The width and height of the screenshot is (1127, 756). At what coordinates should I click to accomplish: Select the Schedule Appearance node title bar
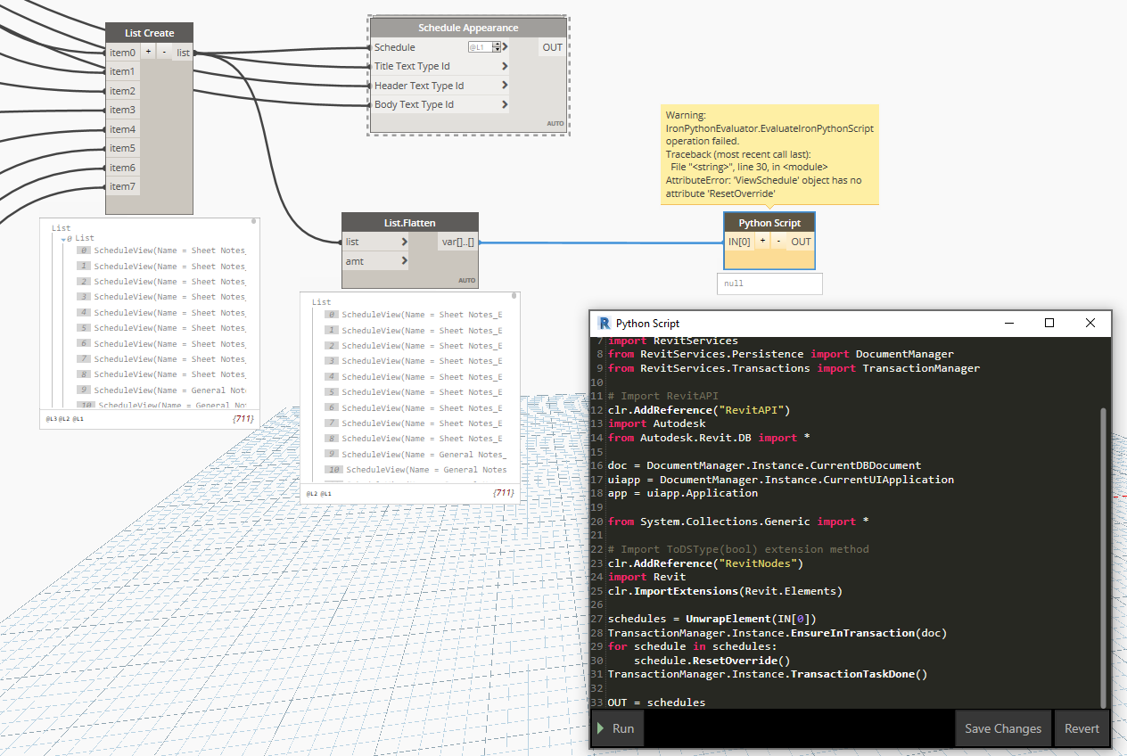coord(468,29)
